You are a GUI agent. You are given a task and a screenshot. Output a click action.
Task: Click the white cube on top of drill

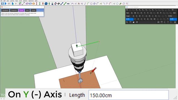(77, 49)
